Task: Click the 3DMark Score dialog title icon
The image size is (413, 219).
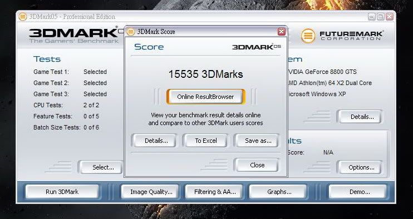Action: pos(130,32)
